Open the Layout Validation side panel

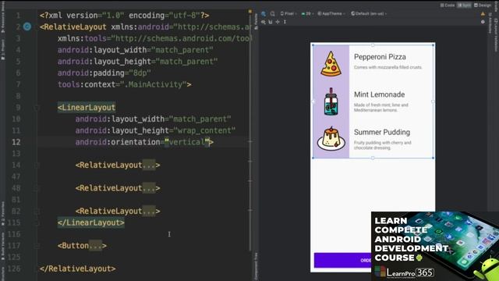click(496, 35)
